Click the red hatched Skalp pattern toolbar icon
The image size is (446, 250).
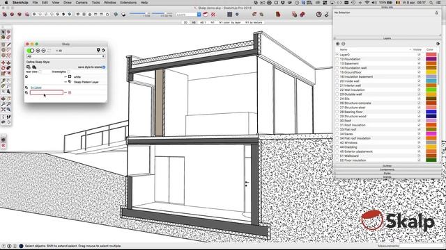213,14
